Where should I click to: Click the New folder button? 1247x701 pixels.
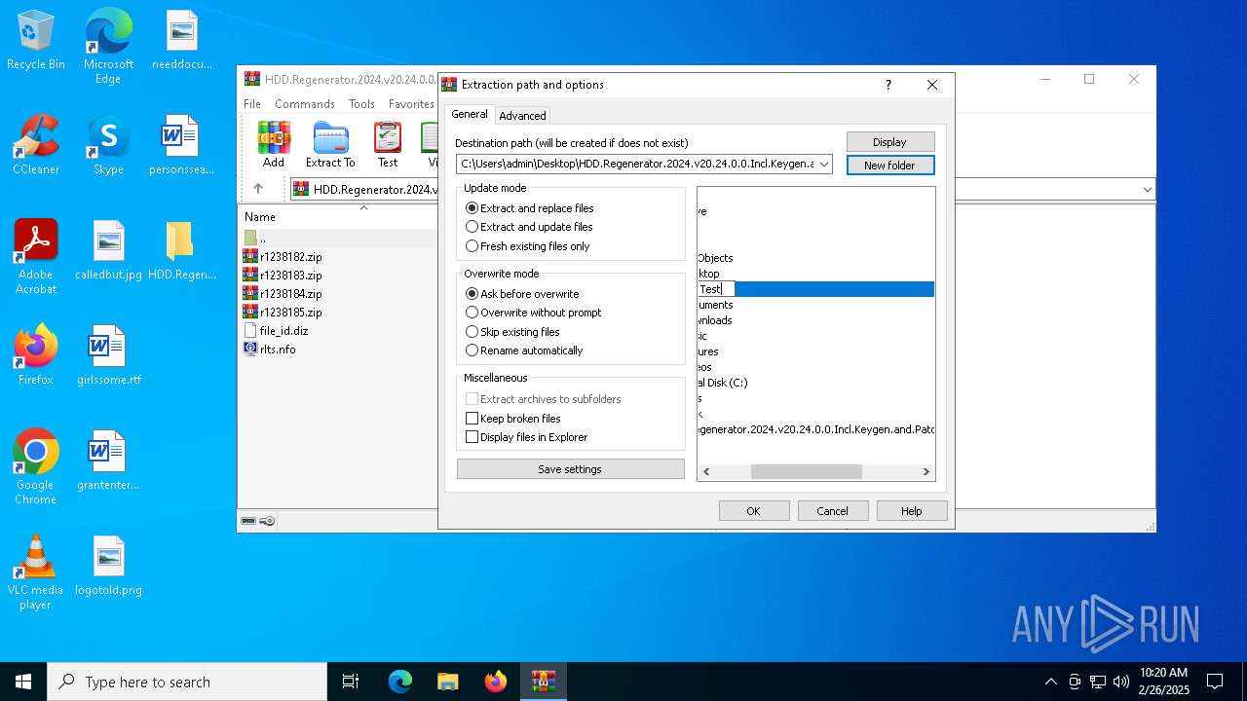point(890,166)
